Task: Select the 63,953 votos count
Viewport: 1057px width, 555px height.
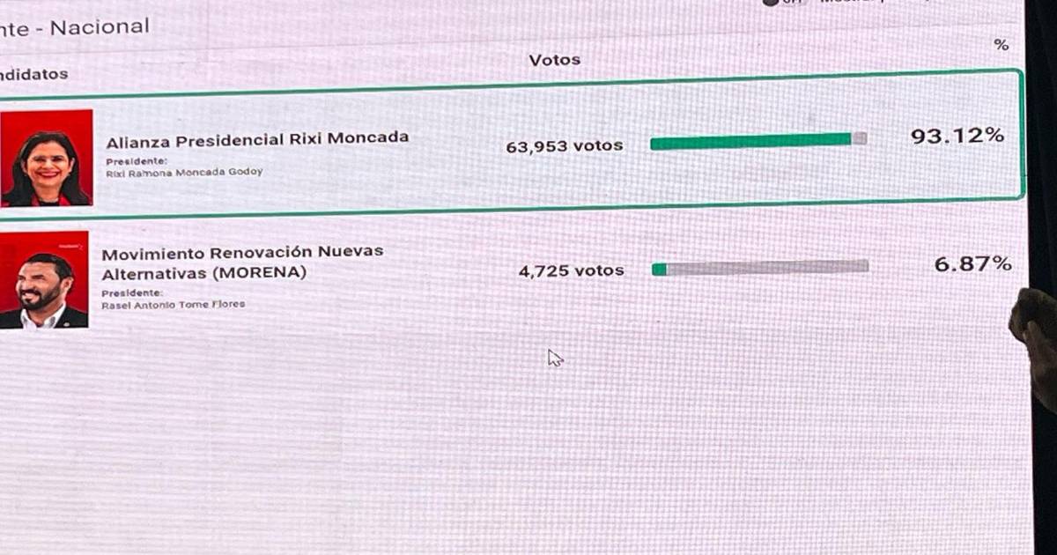Action: (x=564, y=146)
